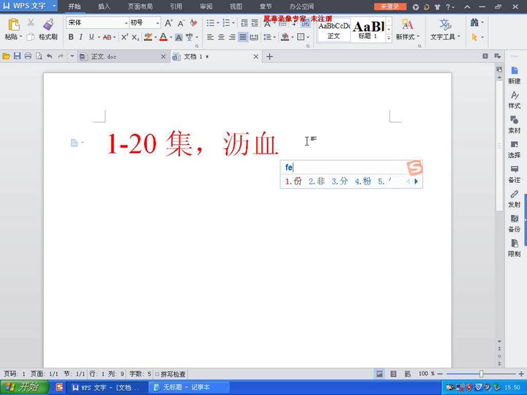Open the New Style (新样式) icon
The image size is (527, 395).
pos(407,25)
